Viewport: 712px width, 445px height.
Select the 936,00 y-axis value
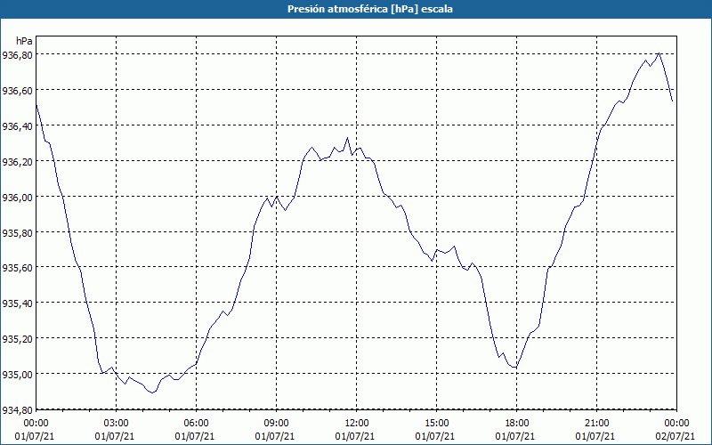point(17,197)
